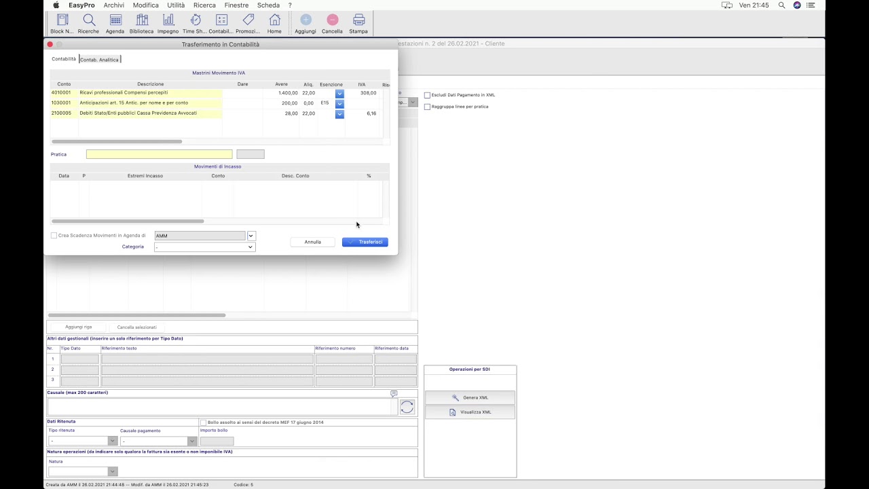Select the Contabilità tab

(x=64, y=59)
